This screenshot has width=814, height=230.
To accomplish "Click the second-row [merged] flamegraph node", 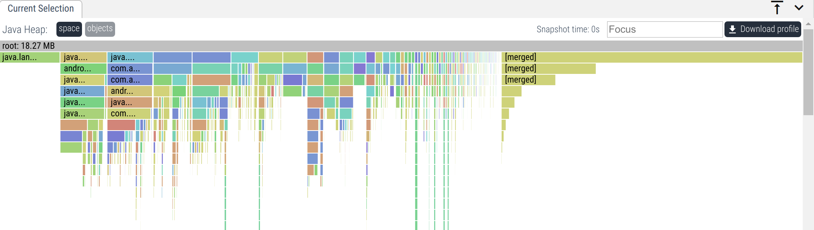I will [548, 69].
